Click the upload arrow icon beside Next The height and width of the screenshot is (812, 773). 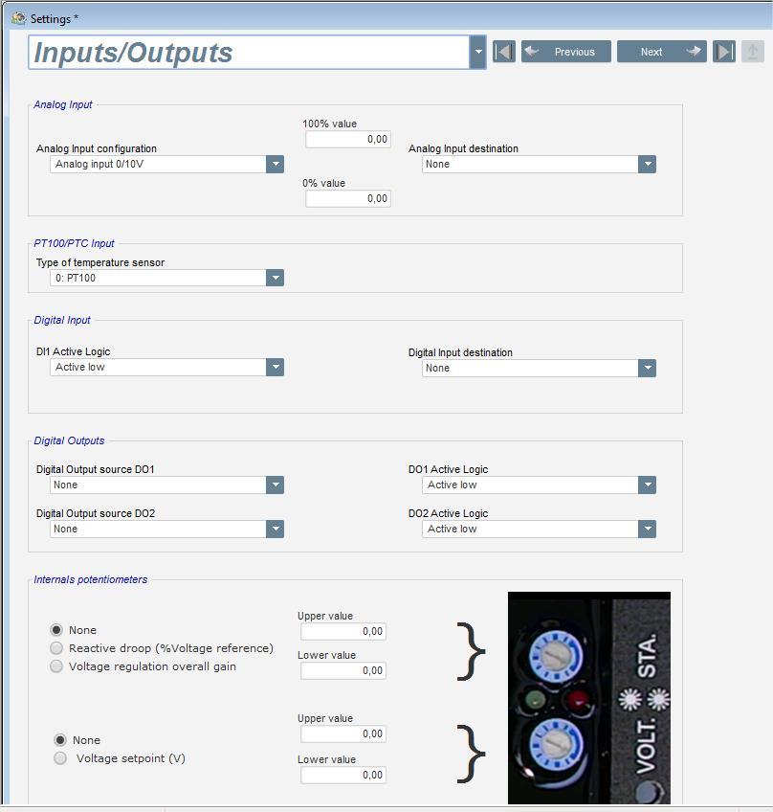pos(753,52)
